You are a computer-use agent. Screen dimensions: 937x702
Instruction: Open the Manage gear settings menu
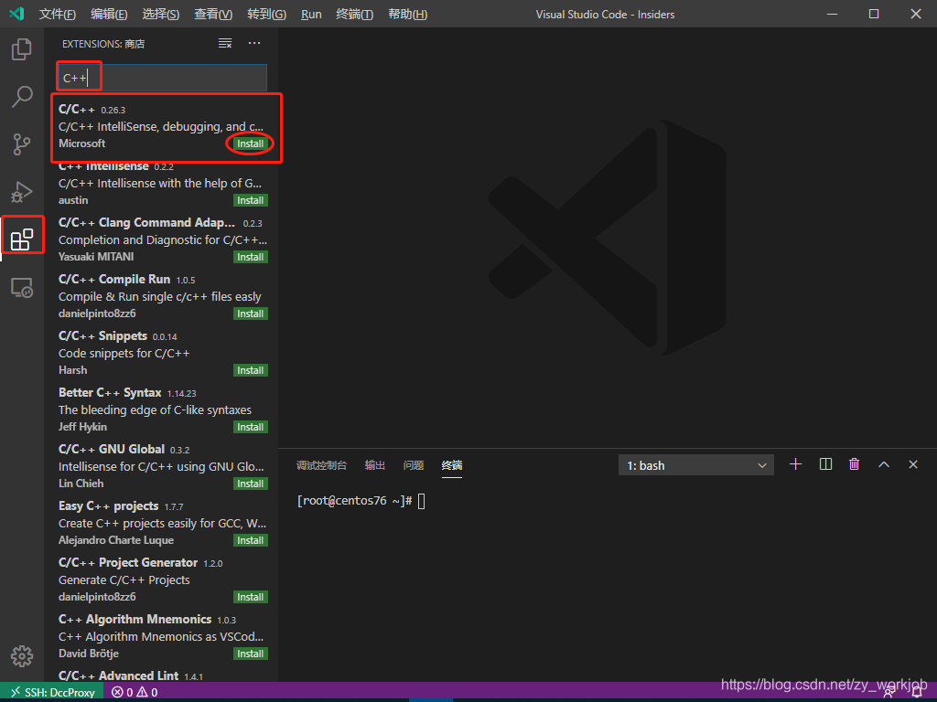click(x=22, y=656)
